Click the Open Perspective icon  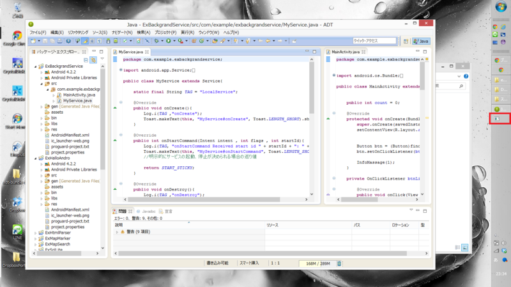[406, 41]
